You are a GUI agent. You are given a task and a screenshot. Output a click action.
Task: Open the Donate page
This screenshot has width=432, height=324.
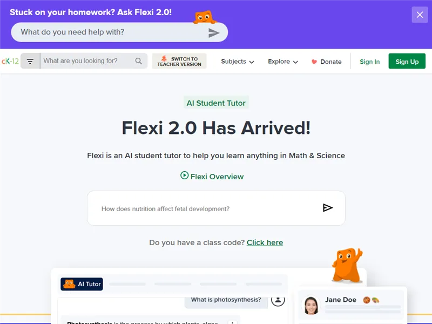coord(327,62)
